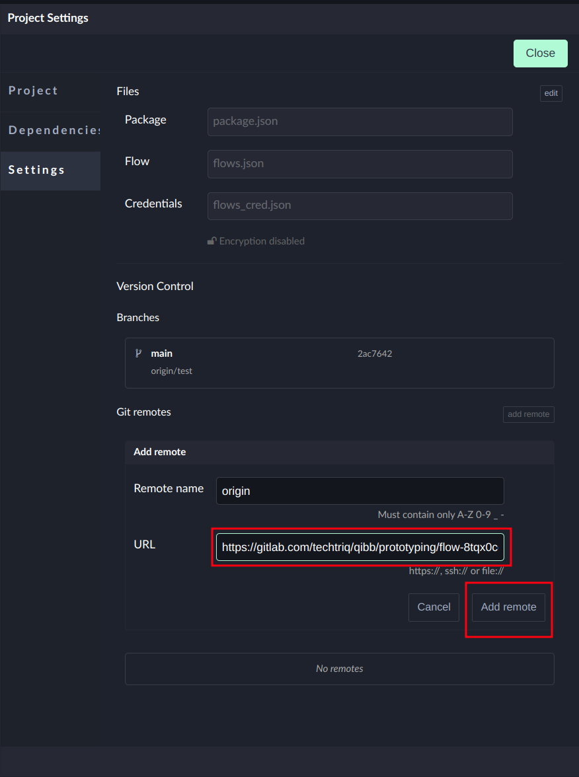This screenshot has height=777, width=579.
Task: Select the main branch entry
Action: tap(162, 353)
